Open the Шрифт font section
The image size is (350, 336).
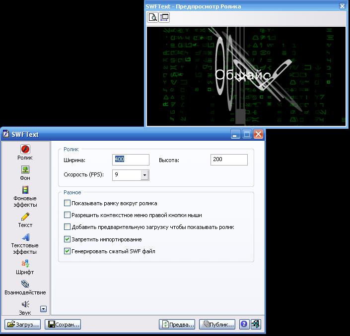pos(25,264)
